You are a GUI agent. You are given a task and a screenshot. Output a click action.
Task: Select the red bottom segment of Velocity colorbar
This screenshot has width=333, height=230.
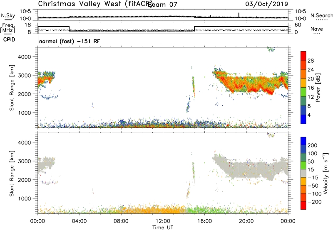click(x=303, y=206)
